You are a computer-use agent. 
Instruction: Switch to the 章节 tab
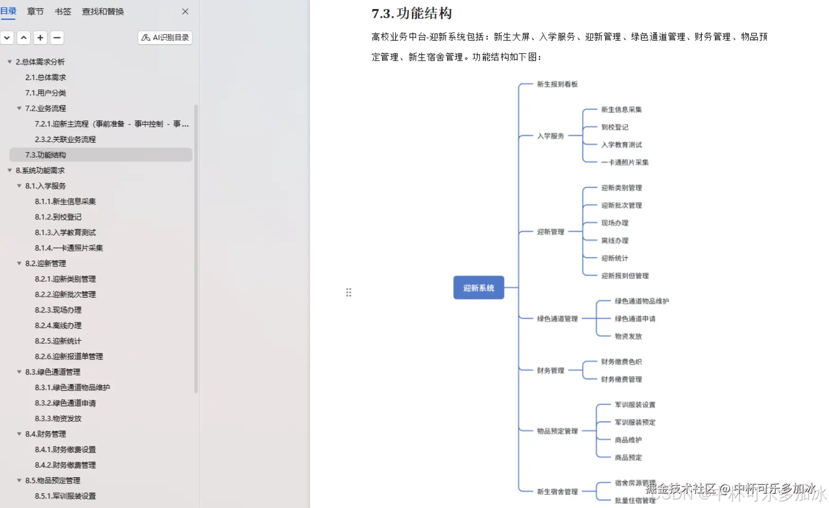(x=35, y=11)
